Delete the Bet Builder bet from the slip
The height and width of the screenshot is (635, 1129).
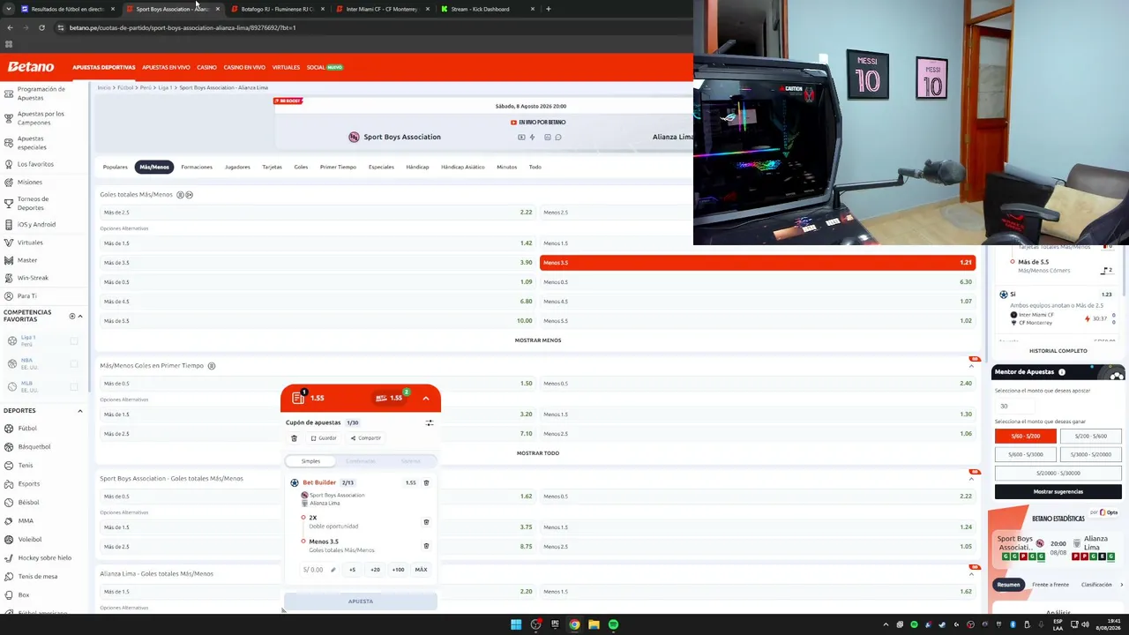[x=426, y=483]
